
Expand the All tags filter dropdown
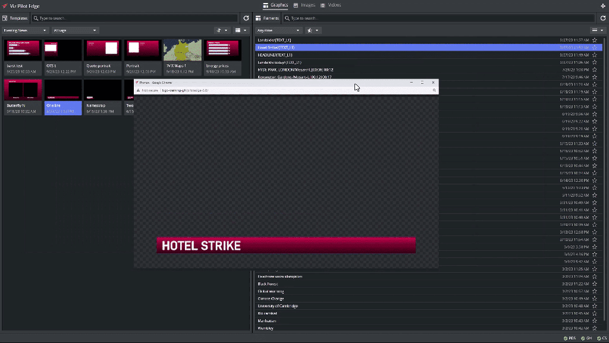75,30
